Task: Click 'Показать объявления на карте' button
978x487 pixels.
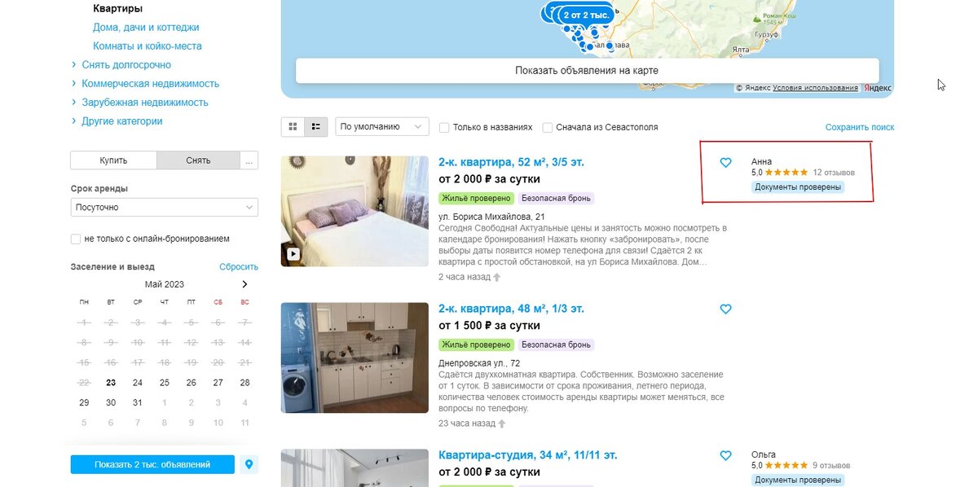Action: click(587, 71)
